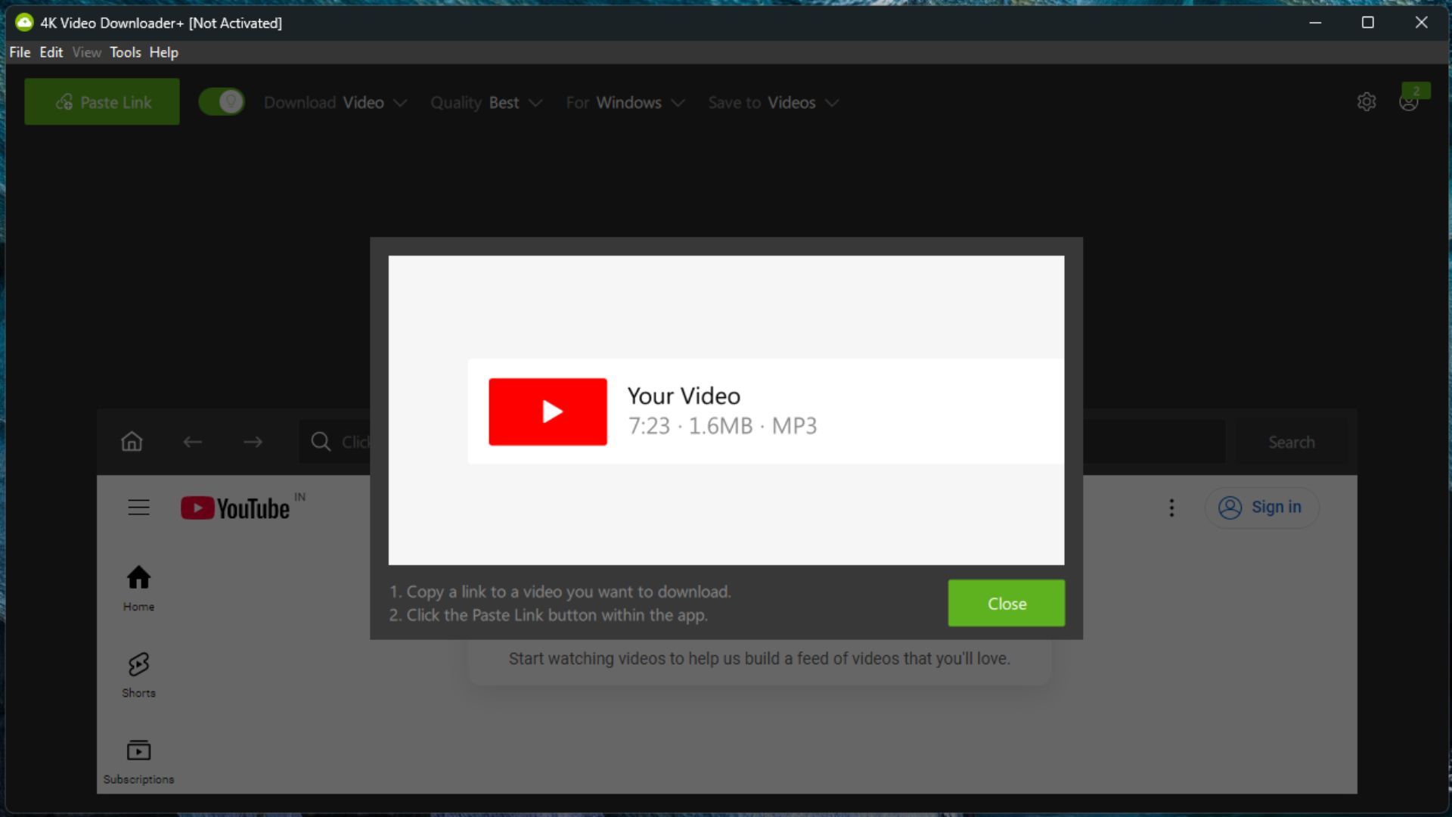The image size is (1452, 817).
Task: Open the YouTube Subscriptions sidebar item
Action: 138,763
